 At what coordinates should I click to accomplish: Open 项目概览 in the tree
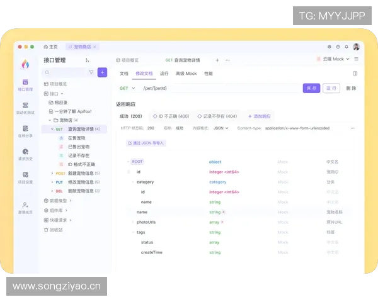coord(55,84)
